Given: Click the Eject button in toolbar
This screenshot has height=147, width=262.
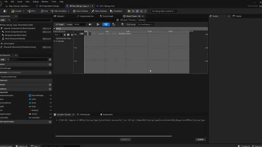Looking at the screenshot, I should click(x=141, y=11).
